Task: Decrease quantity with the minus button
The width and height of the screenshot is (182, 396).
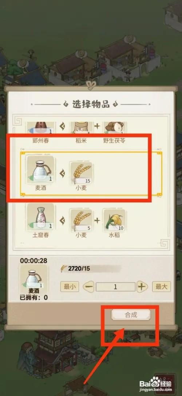Action: (x=88, y=287)
